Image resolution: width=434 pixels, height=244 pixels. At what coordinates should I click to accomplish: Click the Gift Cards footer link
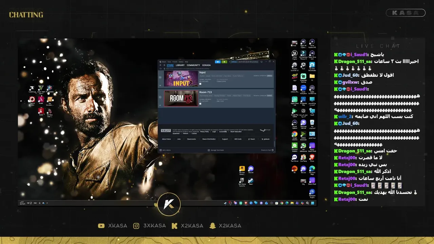pyautogui.click(x=238, y=139)
